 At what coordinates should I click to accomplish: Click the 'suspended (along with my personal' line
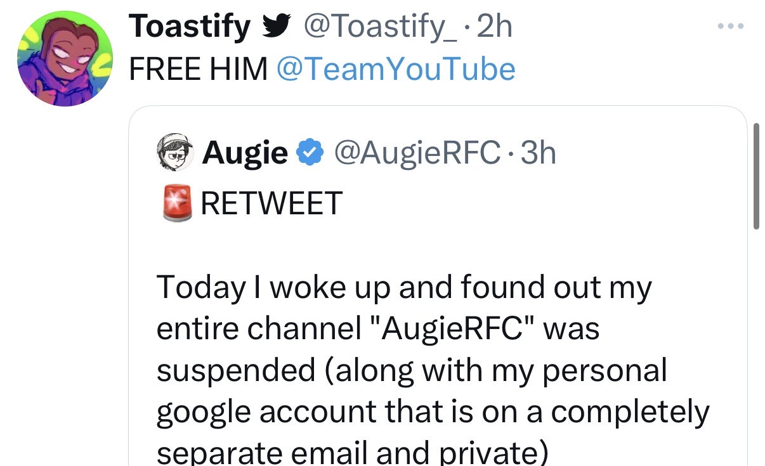[412, 370]
